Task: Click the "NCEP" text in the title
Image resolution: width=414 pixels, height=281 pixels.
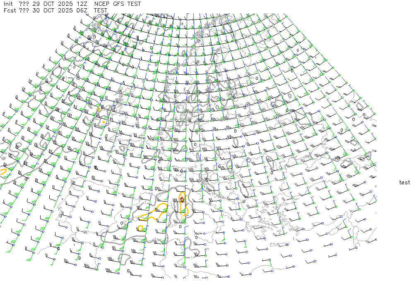Action: [101, 4]
